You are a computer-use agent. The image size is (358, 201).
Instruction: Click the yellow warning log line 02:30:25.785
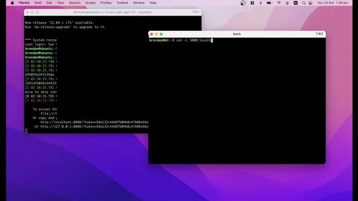[41, 97]
